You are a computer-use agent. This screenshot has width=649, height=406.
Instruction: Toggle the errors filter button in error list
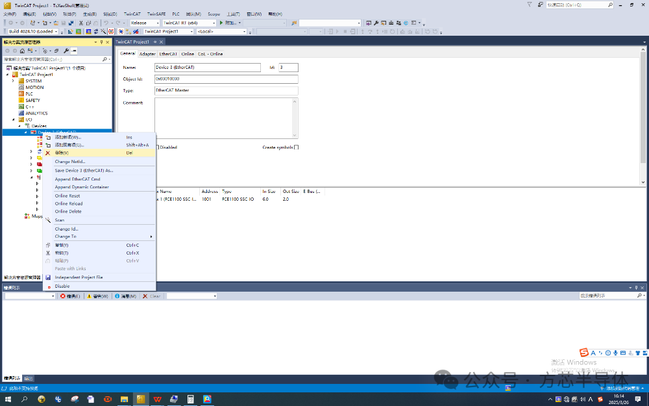pos(70,296)
